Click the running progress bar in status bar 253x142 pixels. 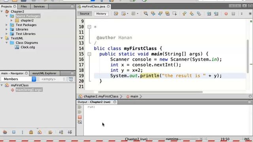pyautogui.click(x=174, y=139)
